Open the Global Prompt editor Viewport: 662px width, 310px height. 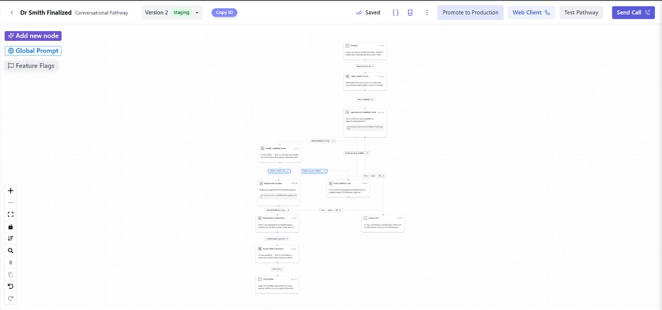click(x=33, y=51)
